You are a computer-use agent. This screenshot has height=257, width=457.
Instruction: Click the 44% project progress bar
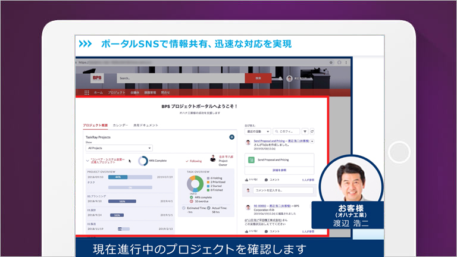[x=118, y=177]
